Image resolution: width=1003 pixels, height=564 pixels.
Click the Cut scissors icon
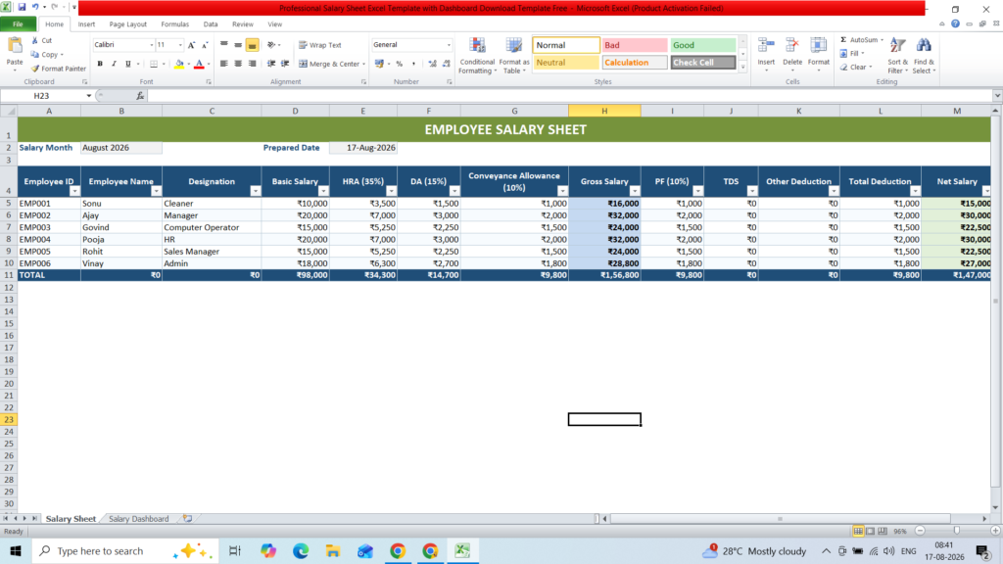(x=35, y=40)
